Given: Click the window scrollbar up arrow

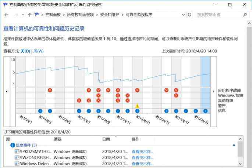Looking at the screenshot, I should [249, 23].
